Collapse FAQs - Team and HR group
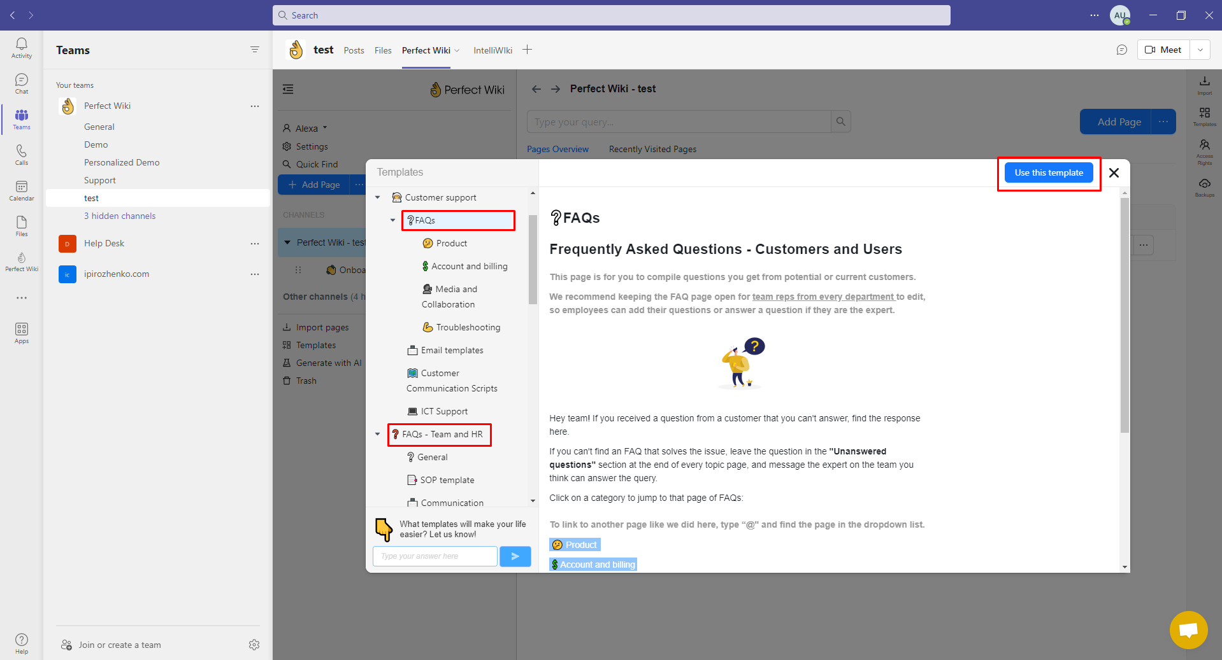Screen dimensions: 1222x660 378,434
